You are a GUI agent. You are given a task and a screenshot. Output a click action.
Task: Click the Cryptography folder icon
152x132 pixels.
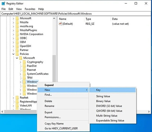click(24, 62)
